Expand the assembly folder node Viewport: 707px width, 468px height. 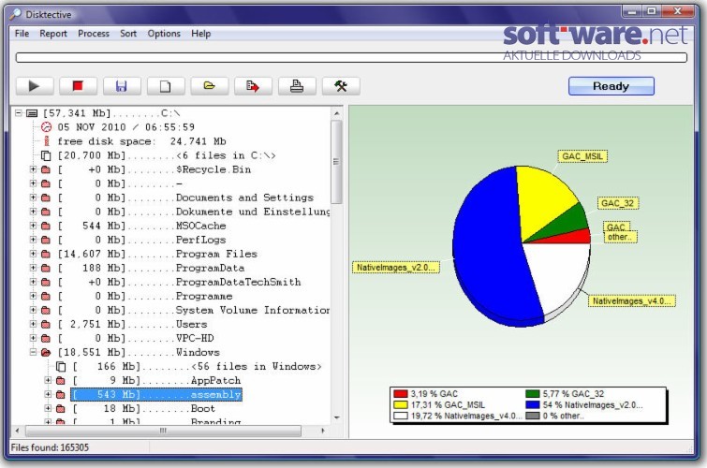[x=48, y=394]
